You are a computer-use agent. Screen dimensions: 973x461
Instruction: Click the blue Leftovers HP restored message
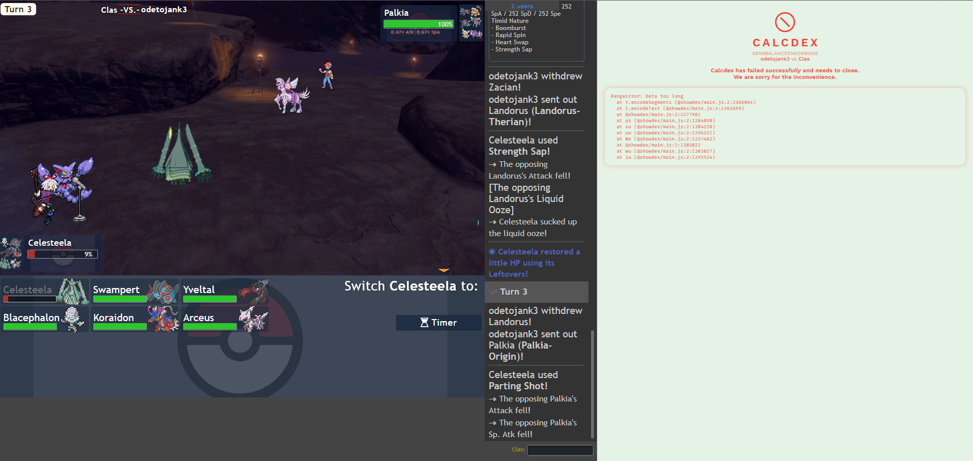(x=534, y=263)
